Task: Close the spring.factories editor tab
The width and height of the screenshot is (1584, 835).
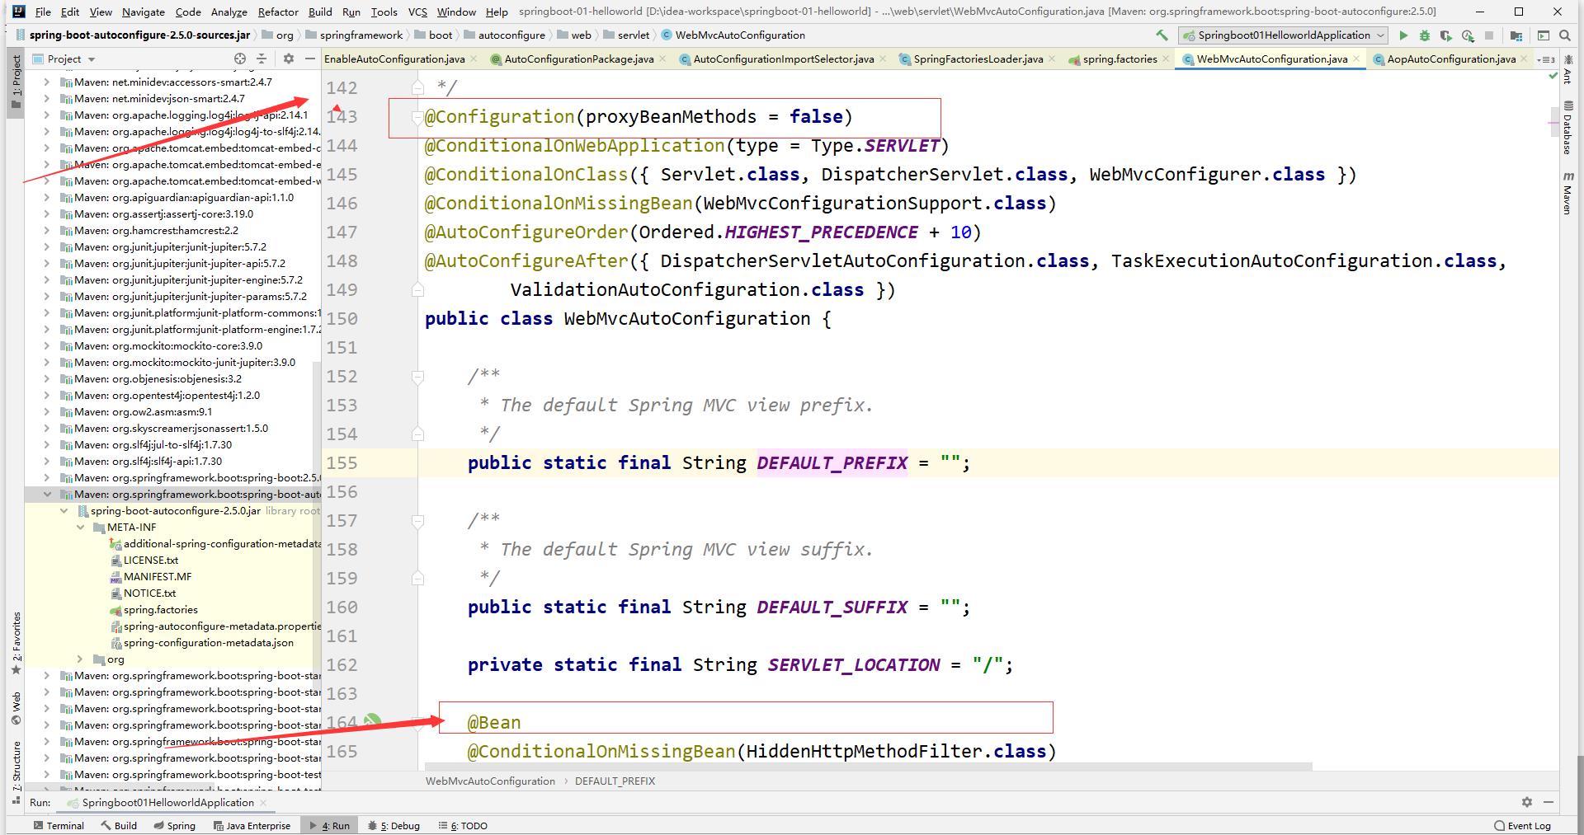Action: [x=1166, y=59]
